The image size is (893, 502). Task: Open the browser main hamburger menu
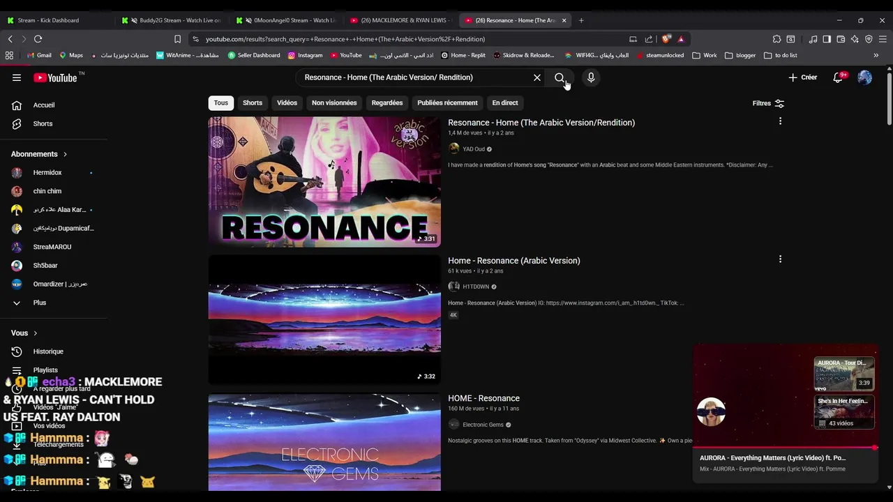click(x=883, y=39)
